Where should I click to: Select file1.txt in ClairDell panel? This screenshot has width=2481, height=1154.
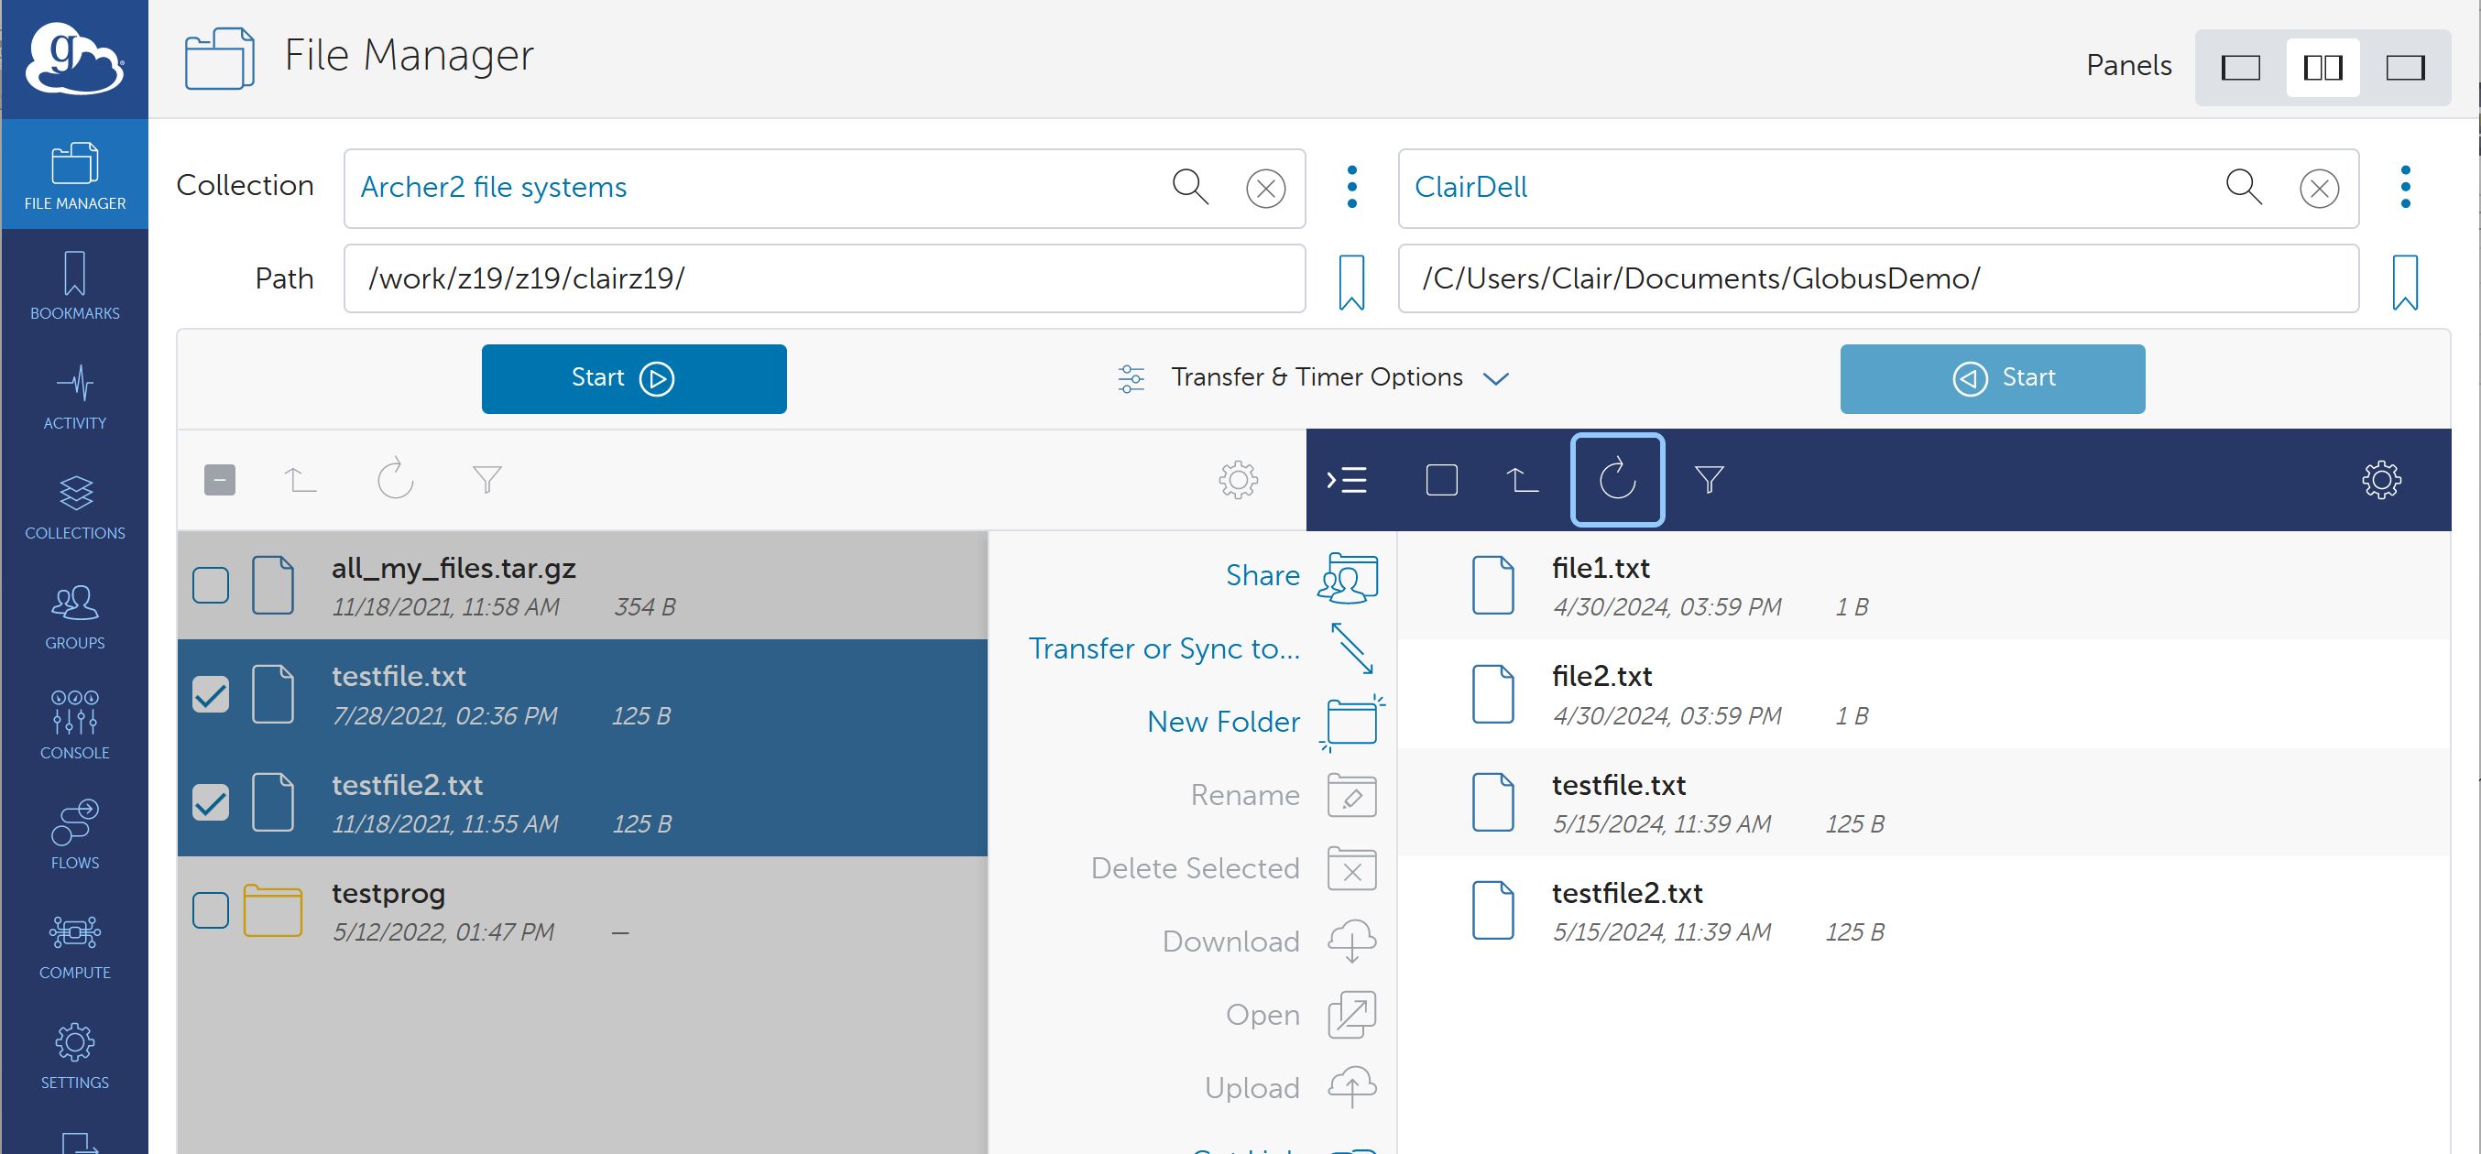[x=1923, y=585]
